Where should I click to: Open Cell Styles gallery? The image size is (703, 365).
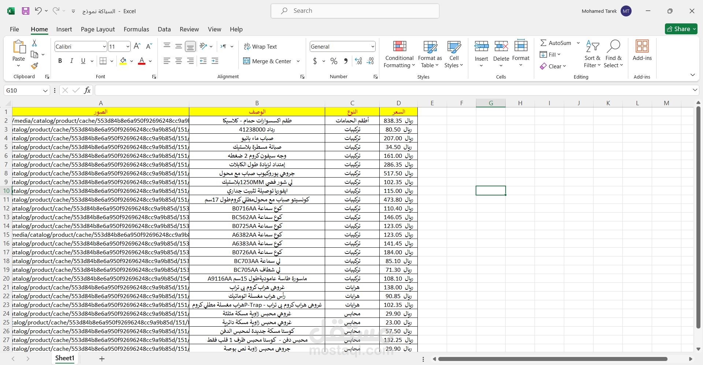click(454, 54)
